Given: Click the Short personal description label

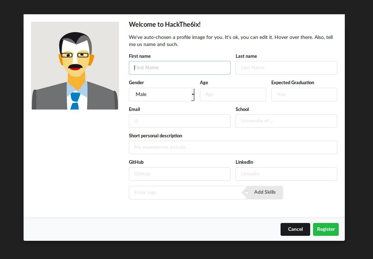Looking at the screenshot, I should [x=155, y=136].
